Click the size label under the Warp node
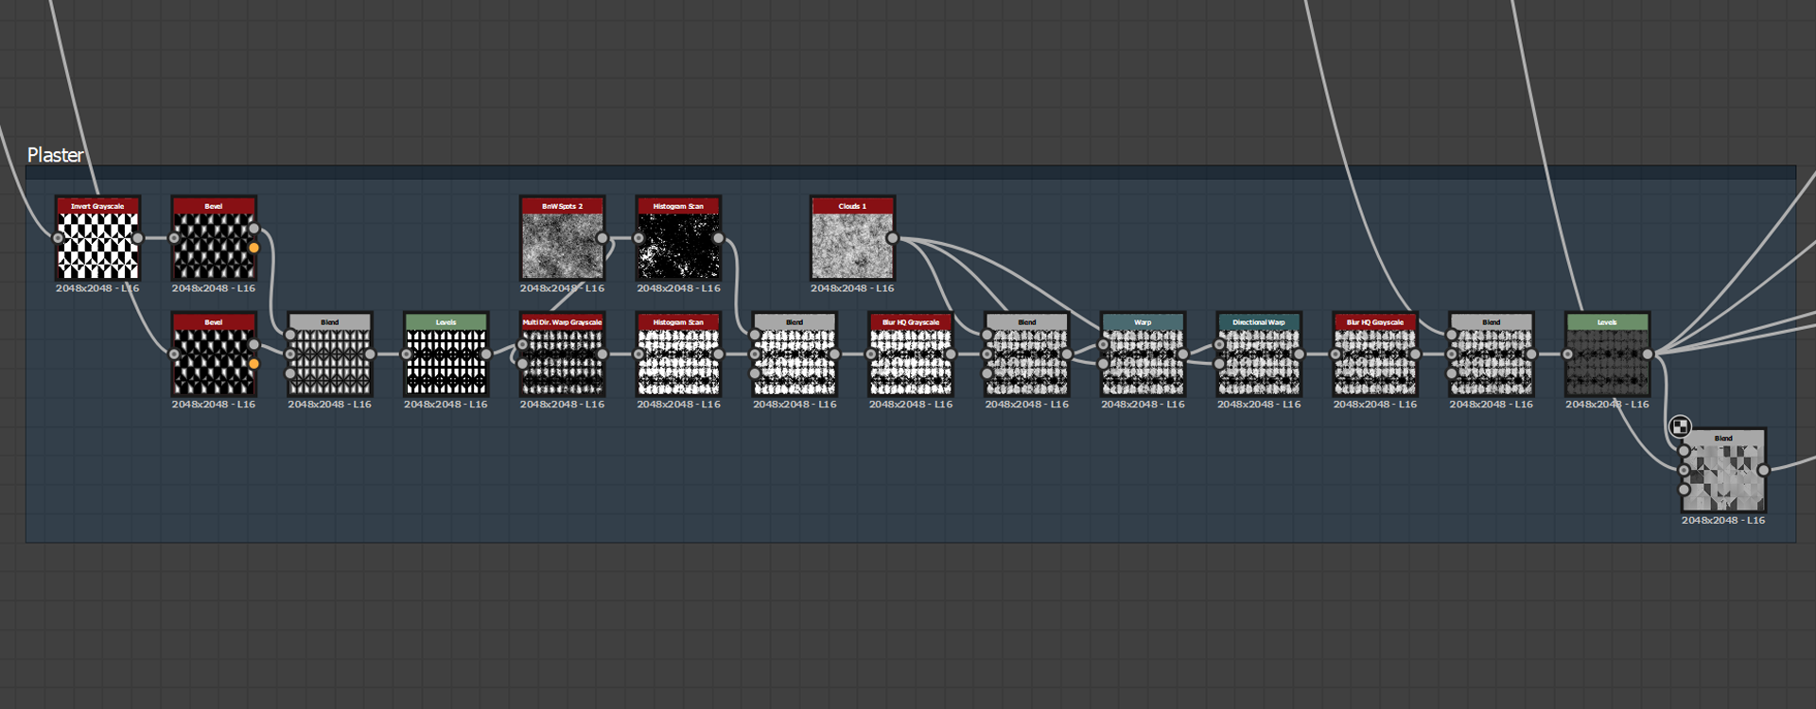The image size is (1816, 709). click(x=1143, y=405)
